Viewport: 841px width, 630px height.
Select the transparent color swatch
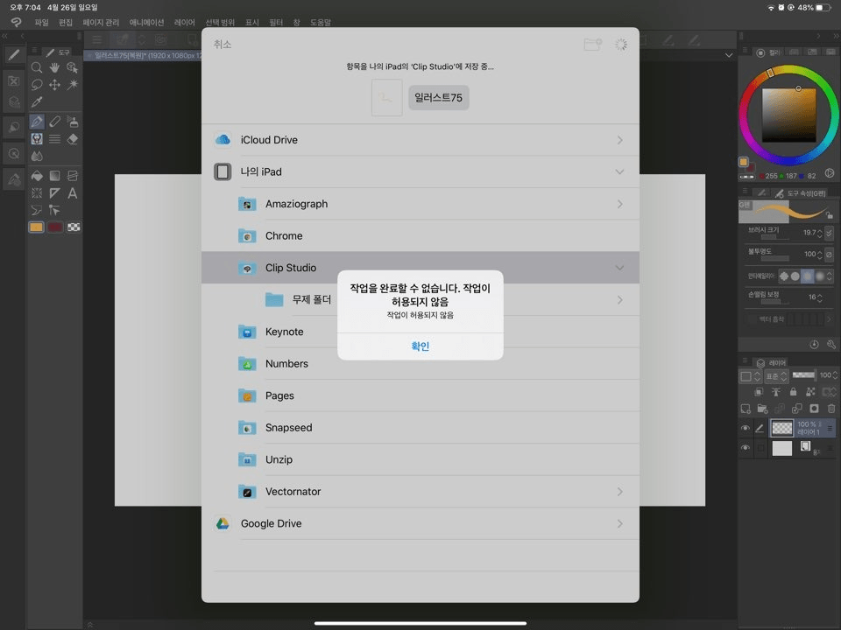(x=74, y=227)
